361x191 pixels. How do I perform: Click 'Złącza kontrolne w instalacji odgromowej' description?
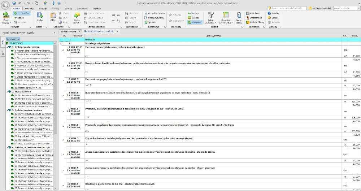pos(139,139)
